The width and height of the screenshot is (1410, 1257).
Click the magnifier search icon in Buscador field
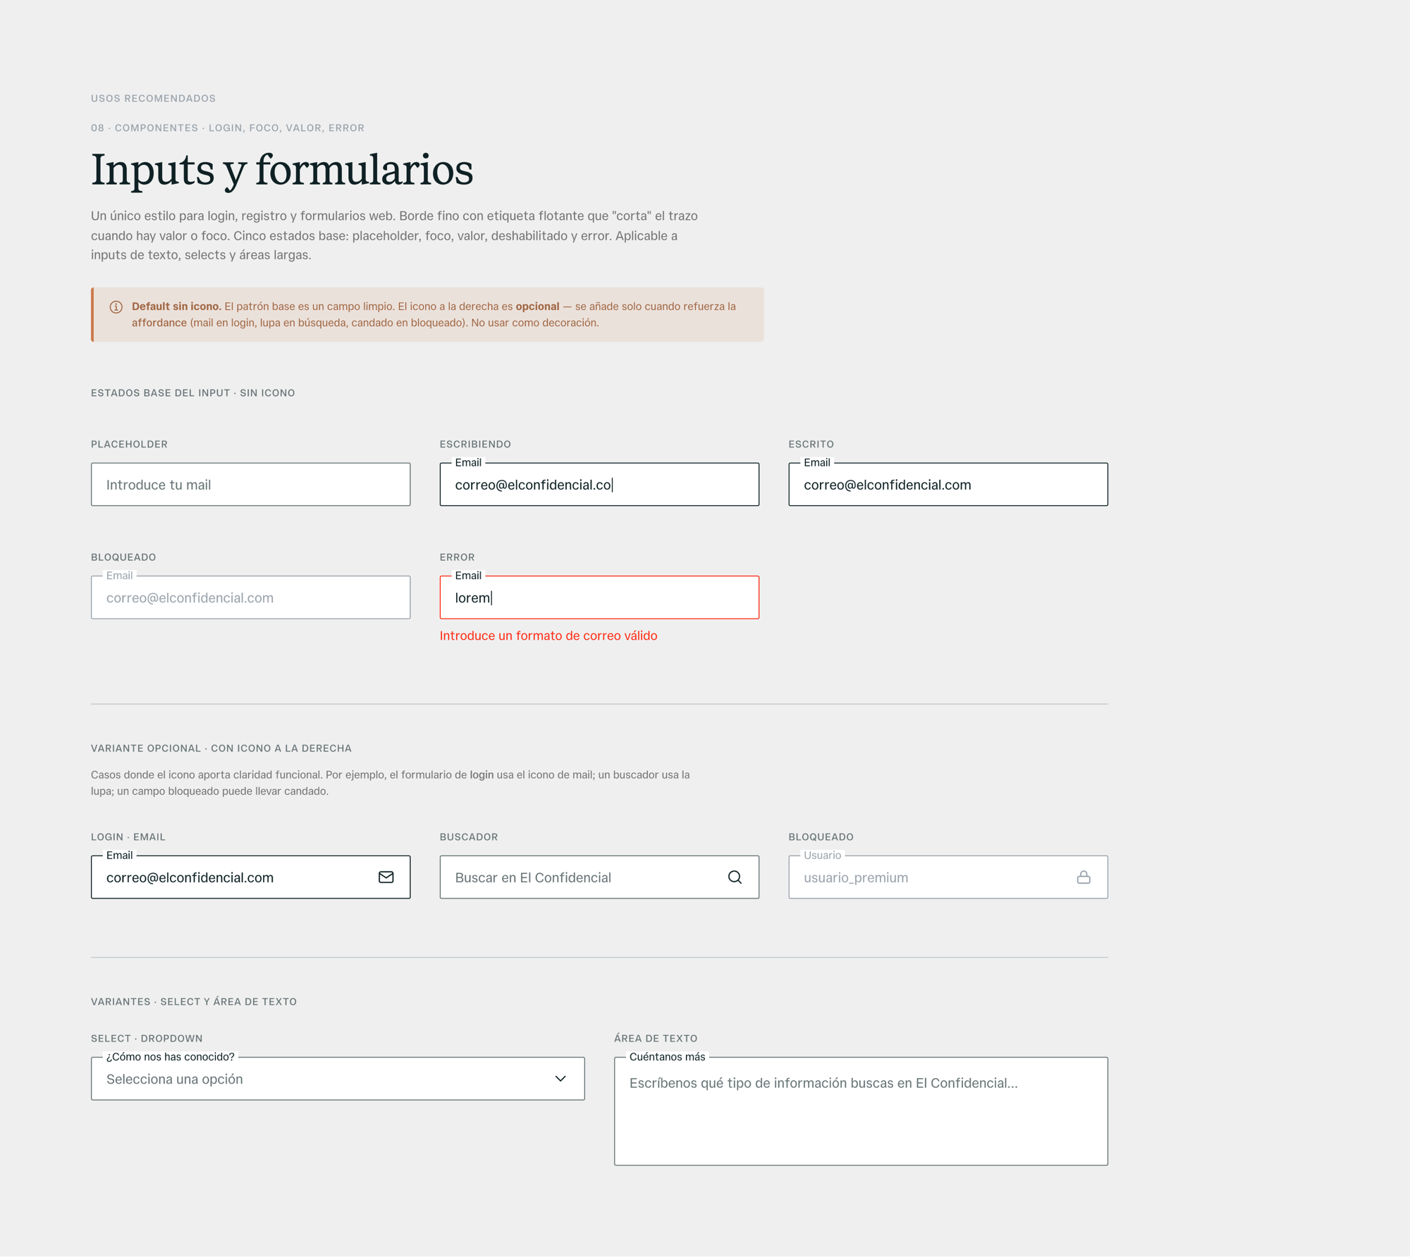click(735, 877)
